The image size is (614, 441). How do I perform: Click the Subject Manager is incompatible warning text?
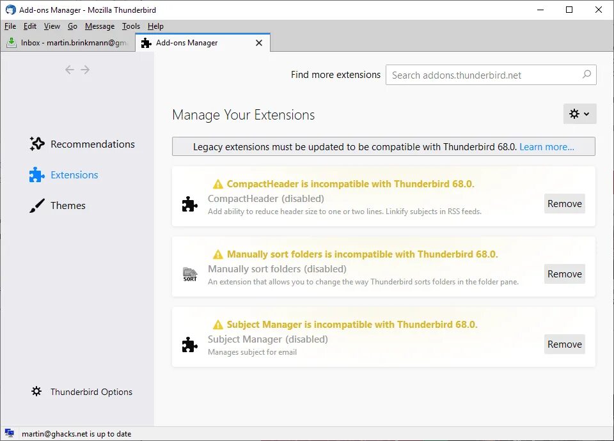coord(352,325)
